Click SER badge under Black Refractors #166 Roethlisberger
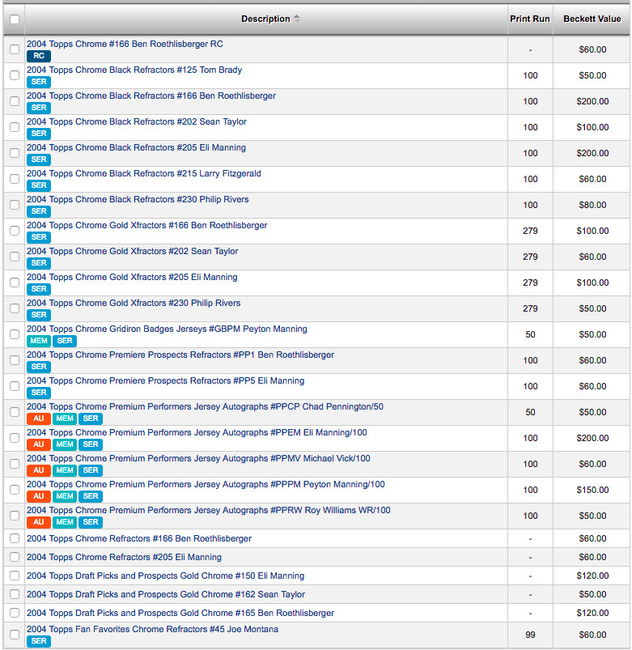The image size is (632, 650). 39,108
